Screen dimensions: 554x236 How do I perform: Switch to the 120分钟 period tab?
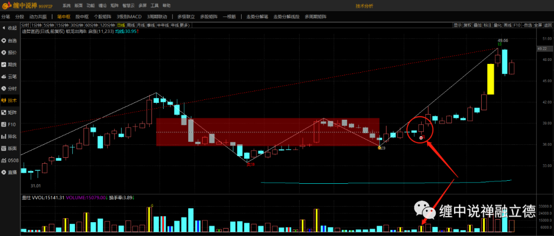[x=107, y=25]
